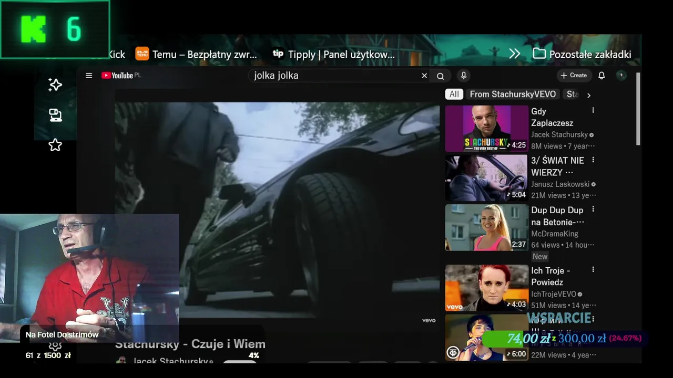Open the Pozostałe zakładki bookmarks folder
The height and width of the screenshot is (378, 673).
582,54
